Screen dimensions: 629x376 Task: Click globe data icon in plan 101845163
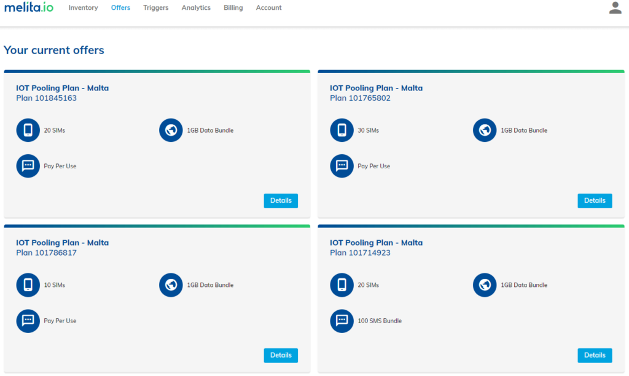171,130
